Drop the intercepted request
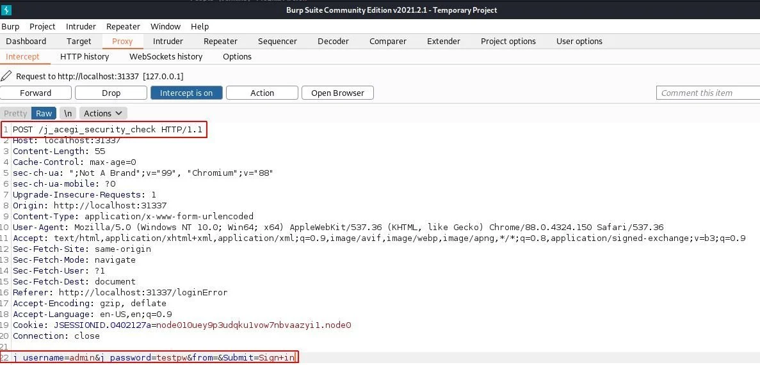Screen dimensions: 760x365 pos(111,93)
